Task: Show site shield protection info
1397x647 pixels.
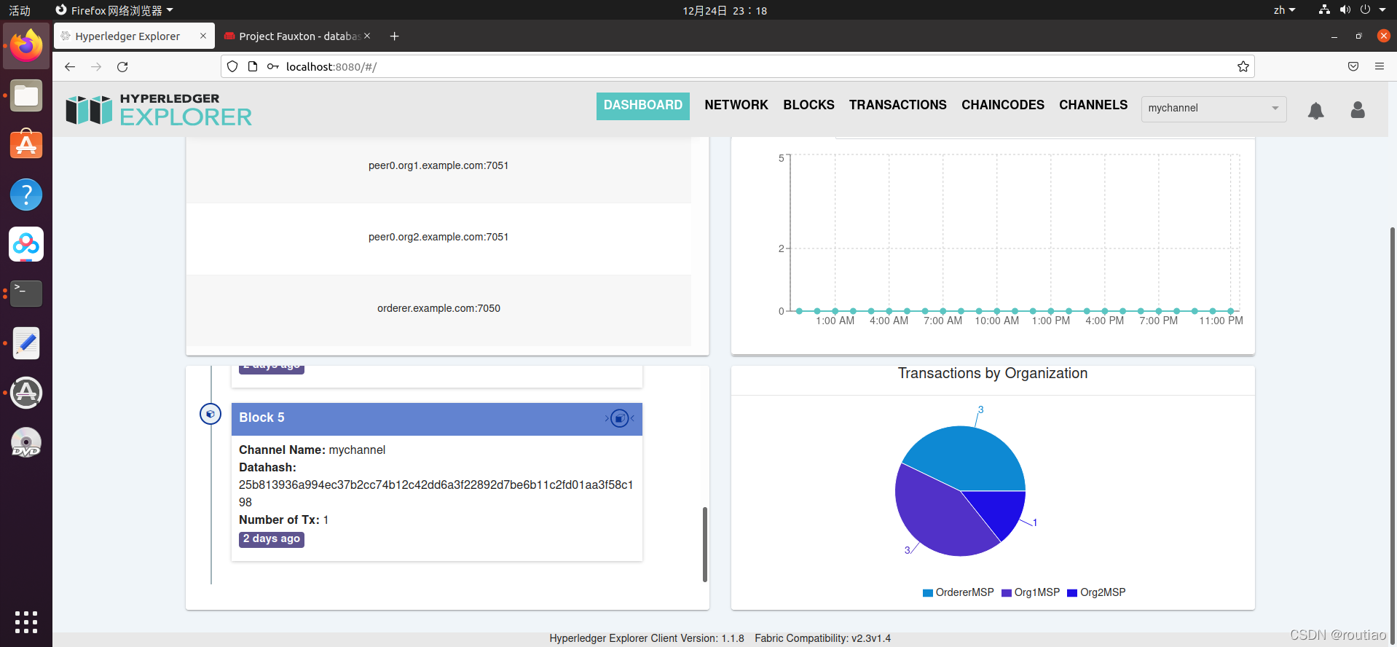Action: 232,66
